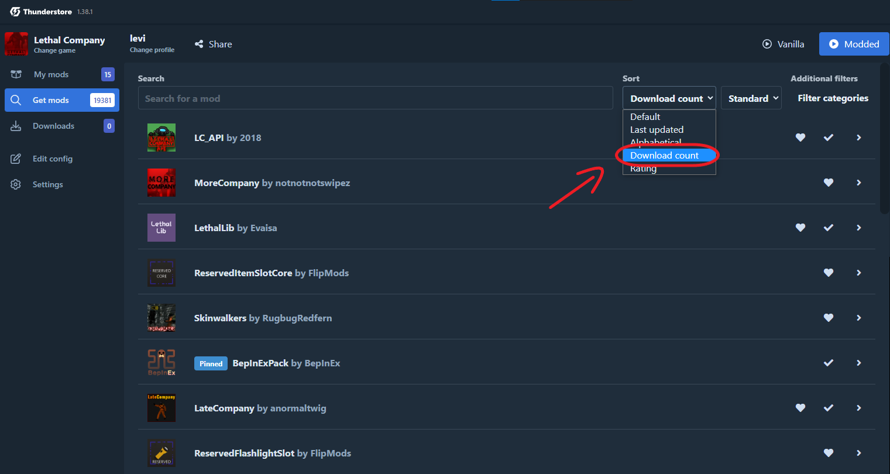Image resolution: width=890 pixels, height=474 pixels.
Task: Launch the game with Modded button
Action: coord(854,44)
